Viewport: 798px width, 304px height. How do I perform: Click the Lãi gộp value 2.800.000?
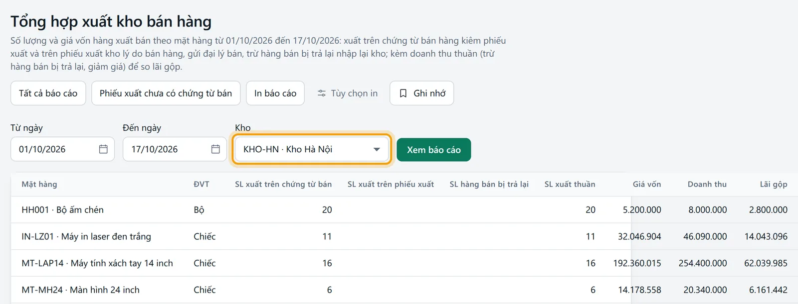(x=769, y=210)
